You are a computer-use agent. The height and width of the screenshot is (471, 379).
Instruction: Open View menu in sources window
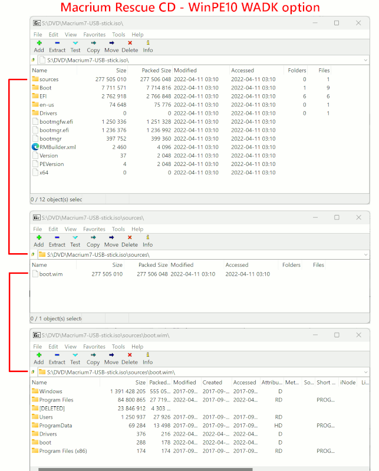pos(70,229)
